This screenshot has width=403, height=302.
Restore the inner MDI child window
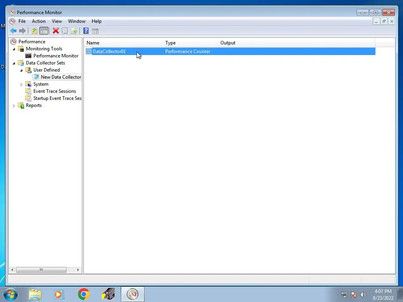(384, 22)
